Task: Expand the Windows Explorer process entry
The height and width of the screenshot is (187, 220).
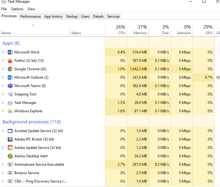Action: tap(3, 111)
